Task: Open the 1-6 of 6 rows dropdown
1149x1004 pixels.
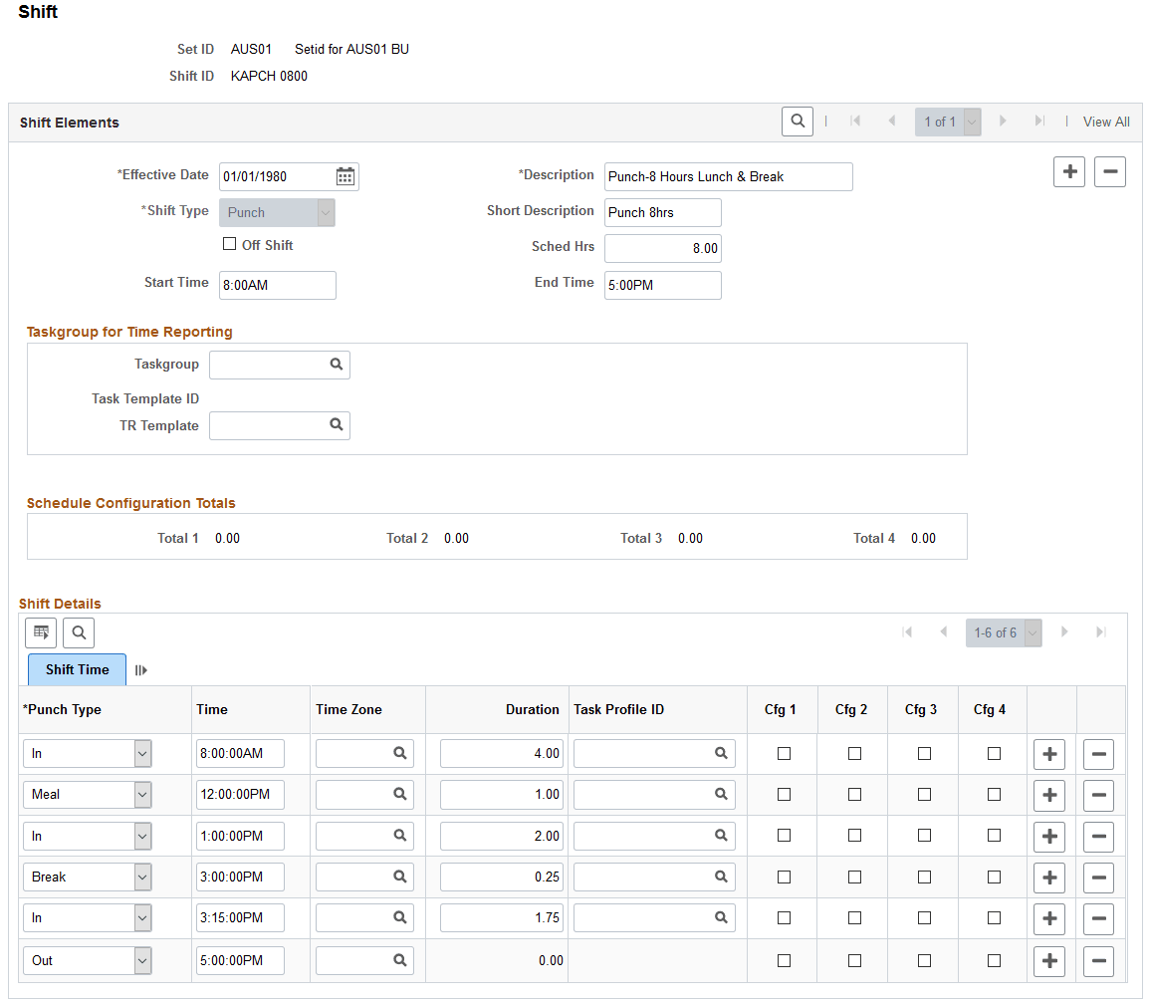Action: coord(1004,632)
